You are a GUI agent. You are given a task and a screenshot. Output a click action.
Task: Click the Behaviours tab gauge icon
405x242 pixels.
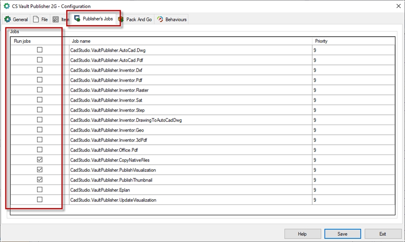tap(160, 19)
